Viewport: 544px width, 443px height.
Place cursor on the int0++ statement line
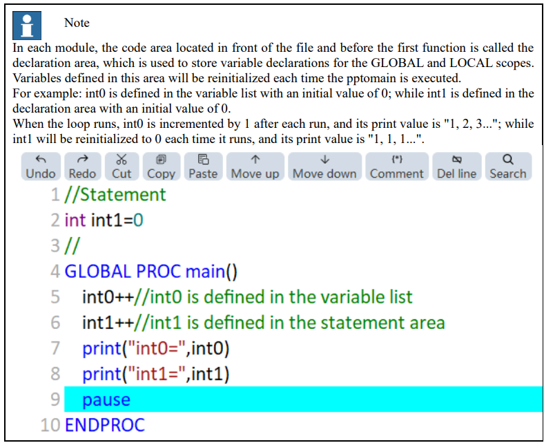[247, 297]
